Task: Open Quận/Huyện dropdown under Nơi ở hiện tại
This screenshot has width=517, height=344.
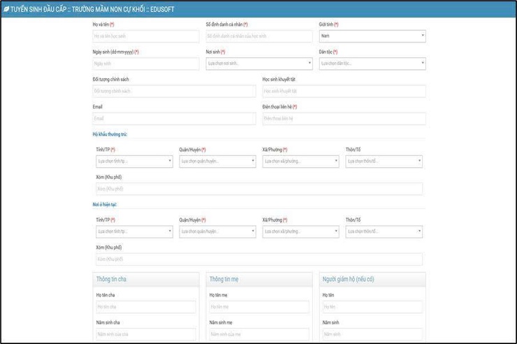Action: [x=217, y=231]
